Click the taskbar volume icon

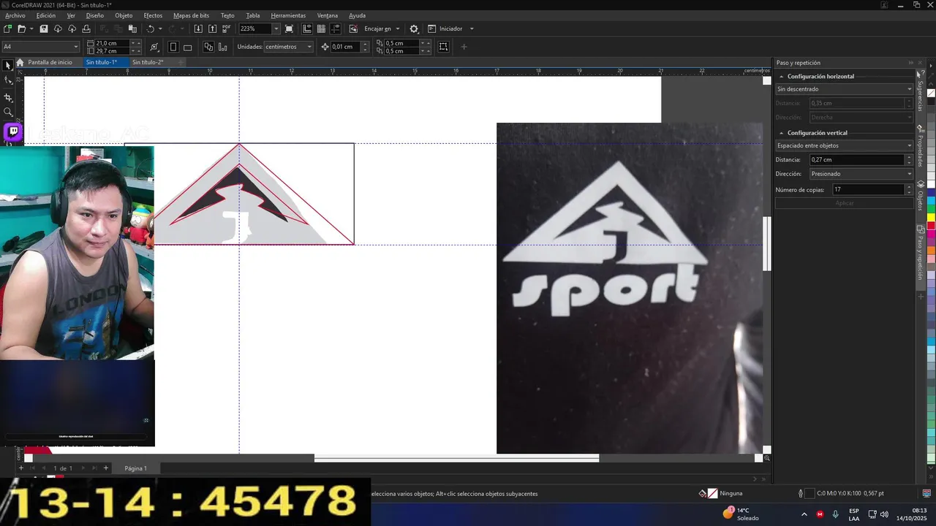coord(884,514)
